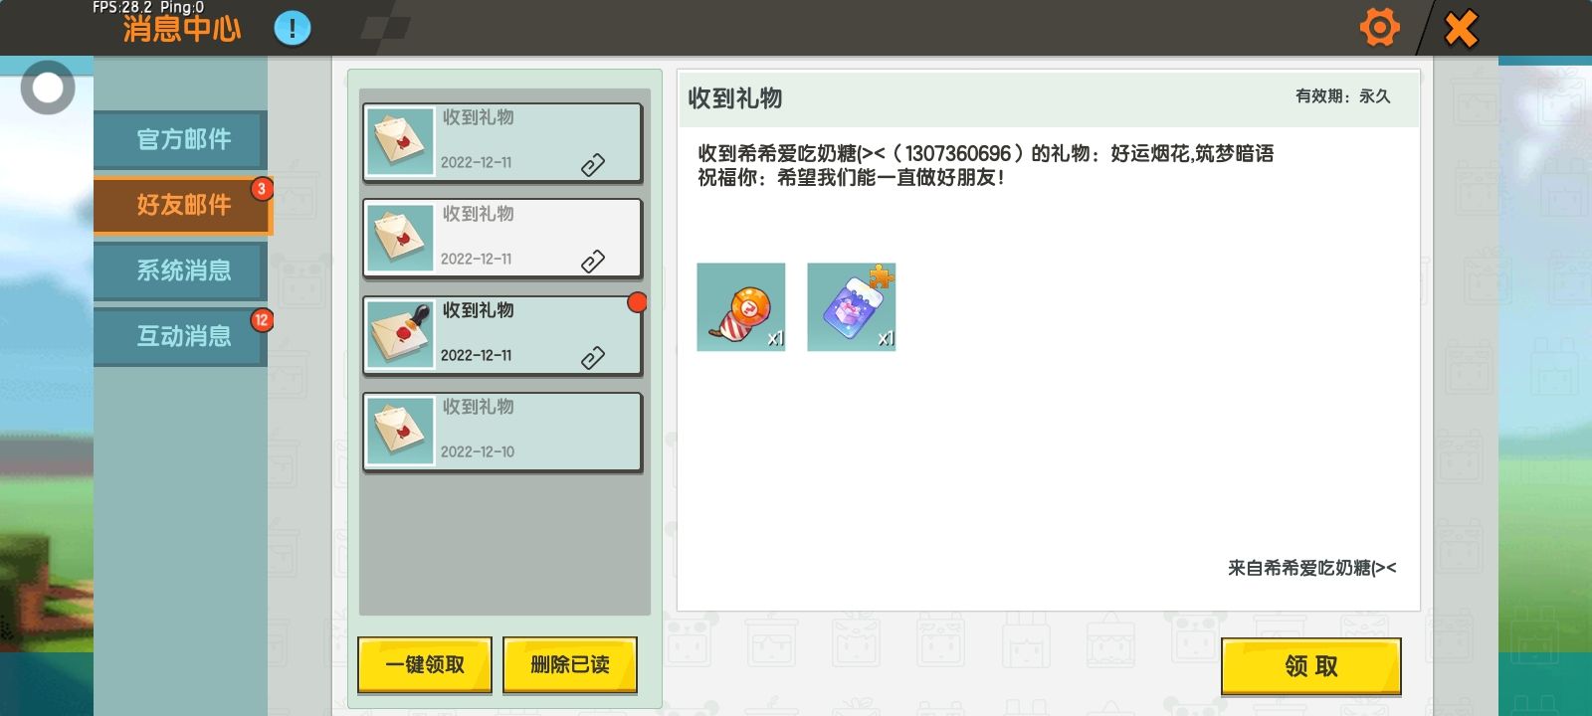Open the 收到礼物 mail dated 2022-12-10

tap(502, 432)
